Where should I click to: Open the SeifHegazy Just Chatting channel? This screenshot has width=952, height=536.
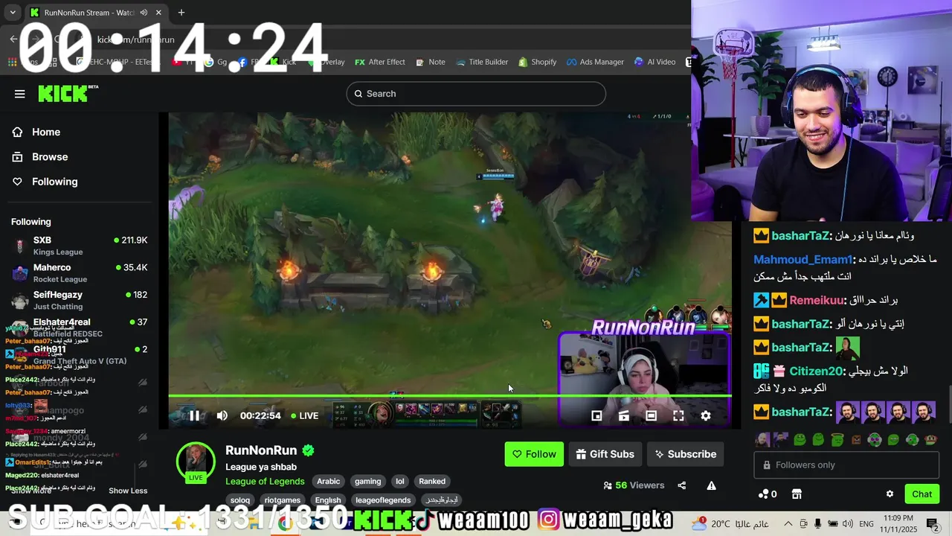[x=79, y=300]
